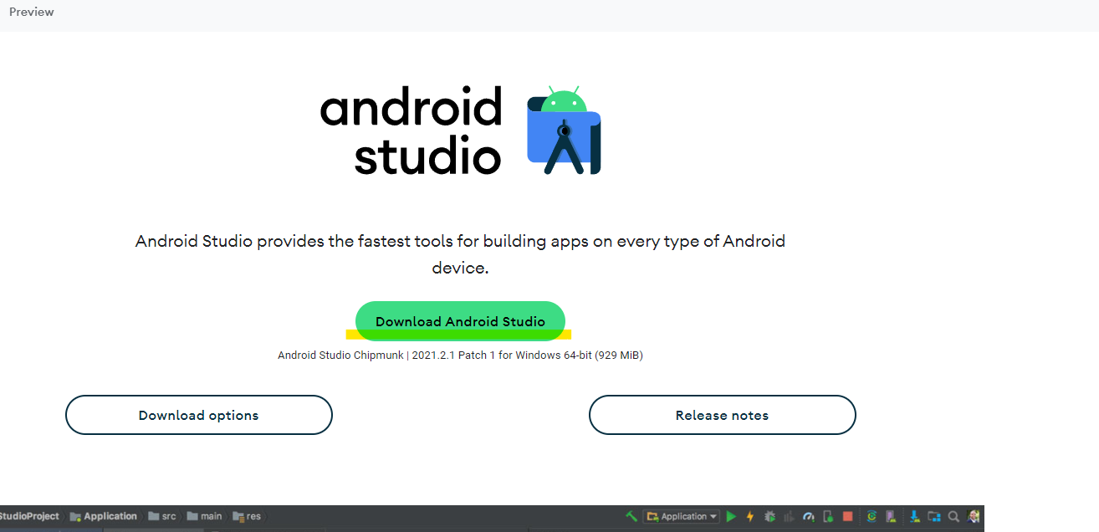Click the Run with Coverage icon
1099x532 pixels.
pyautogui.click(x=789, y=516)
